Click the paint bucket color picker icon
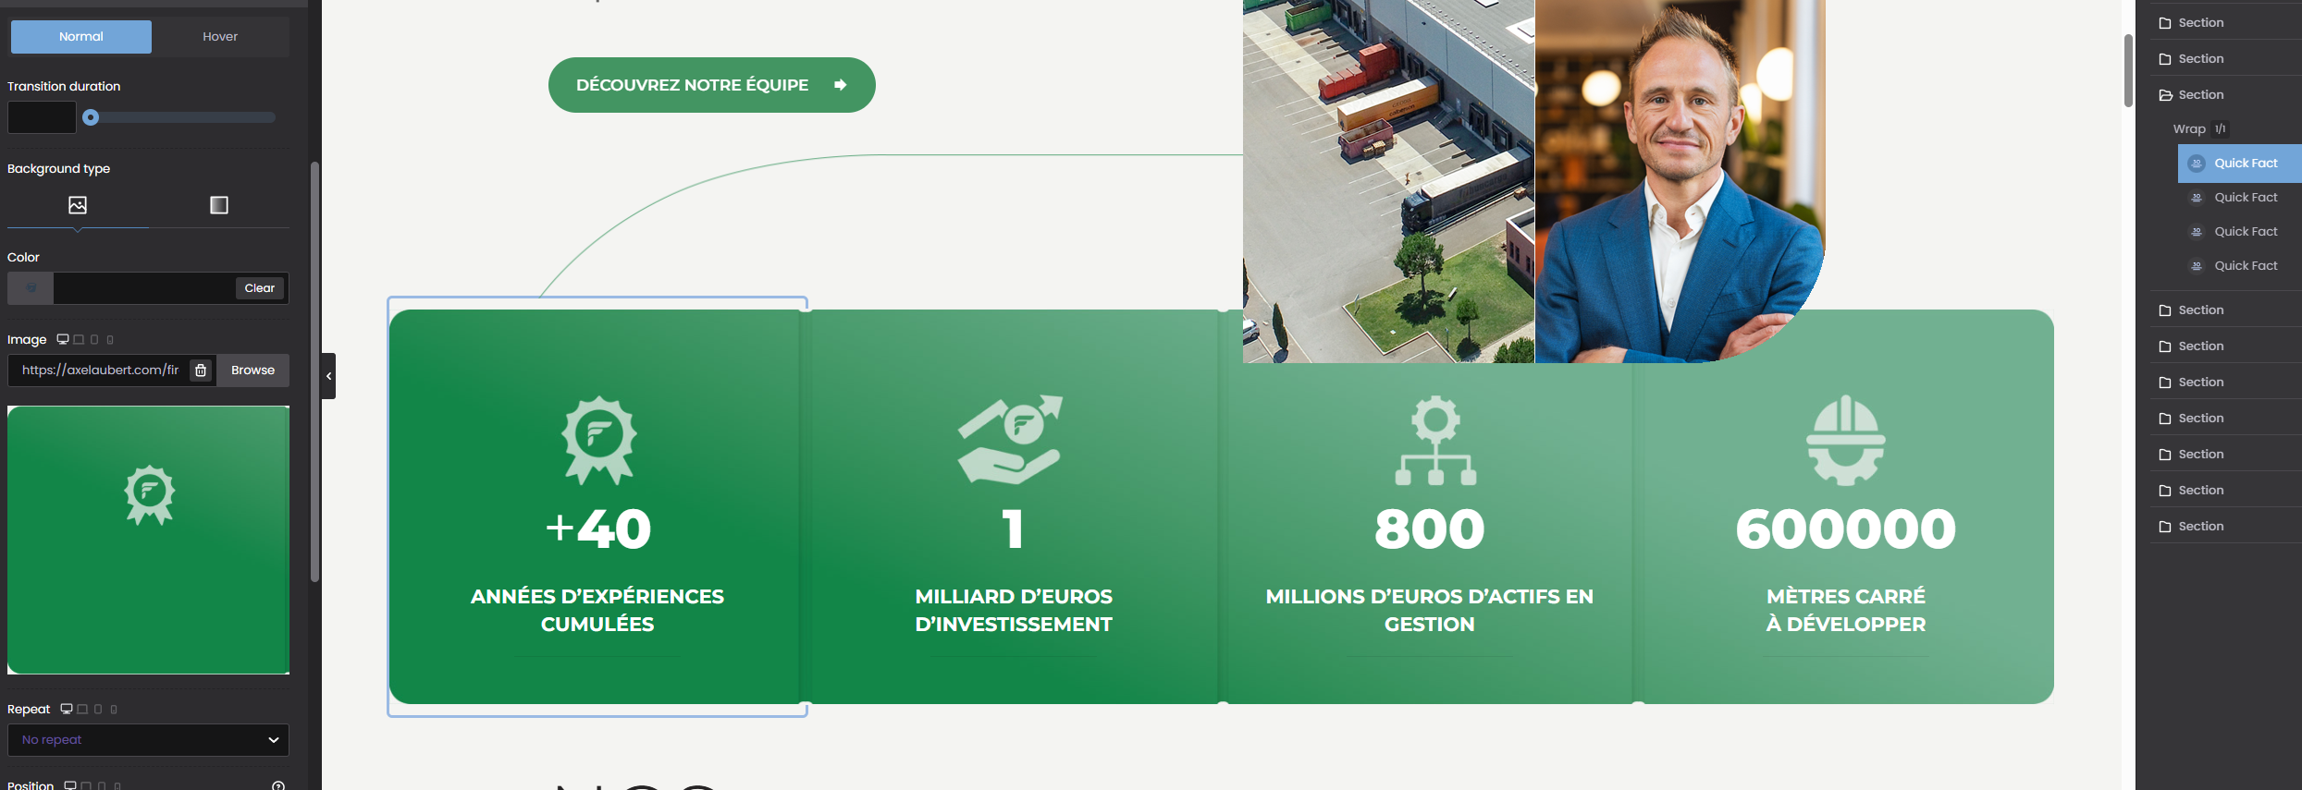 coord(31,288)
